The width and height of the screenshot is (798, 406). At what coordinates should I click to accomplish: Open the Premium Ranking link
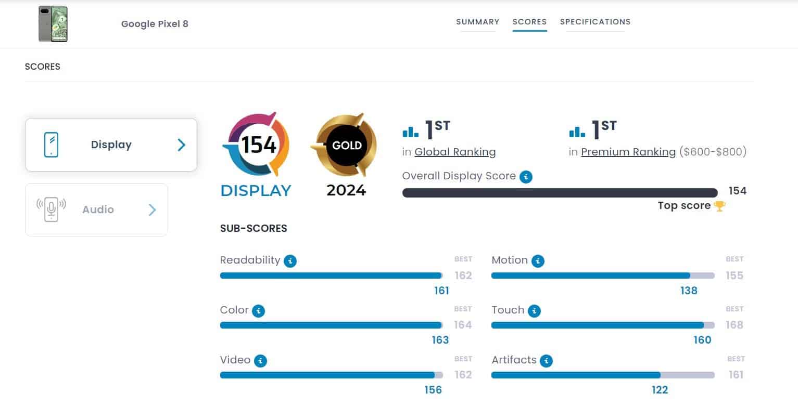pos(628,152)
